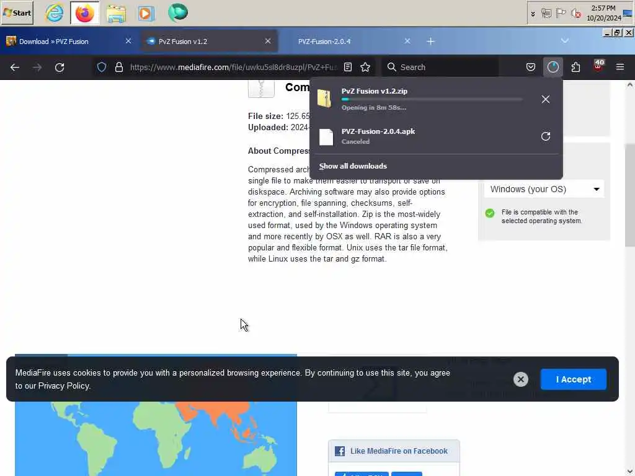Click the world map graphic
This screenshot has height=476, width=635.
156,439
